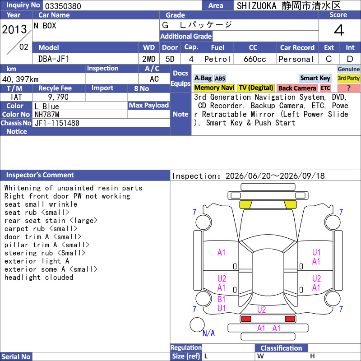
Task: Click comment 'seat small wrinkle'
Action: click(x=41, y=204)
